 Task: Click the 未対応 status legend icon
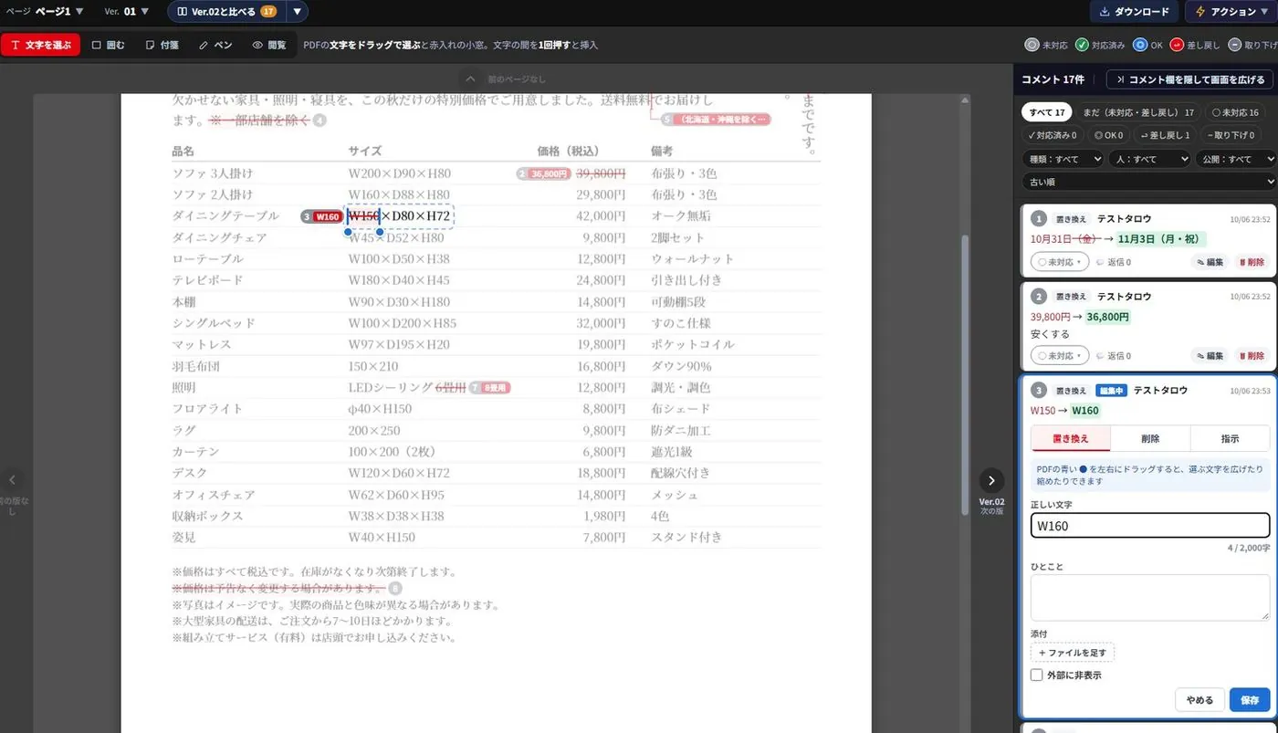[x=1032, y=45]
